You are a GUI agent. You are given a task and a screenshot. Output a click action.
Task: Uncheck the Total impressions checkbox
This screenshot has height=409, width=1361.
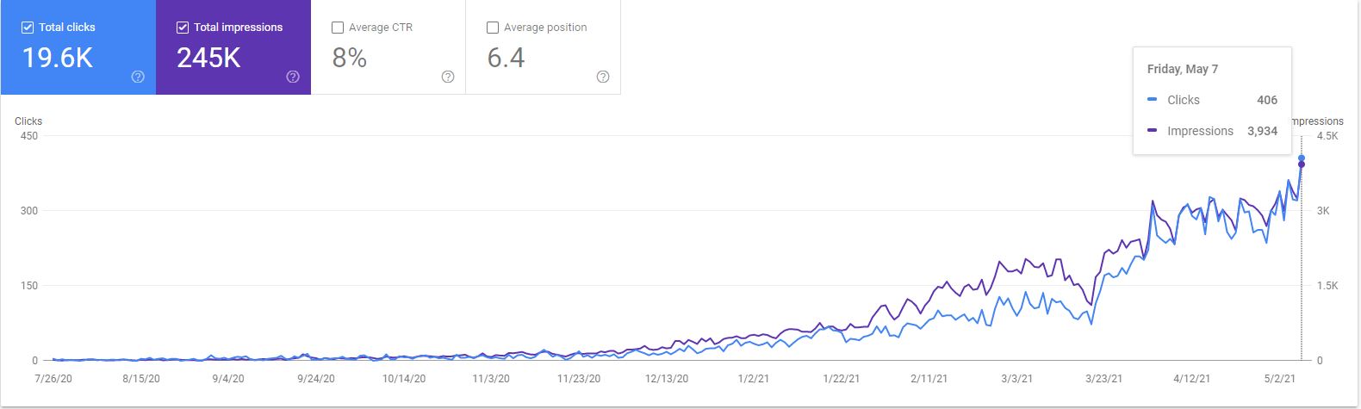tap(183, 28)
